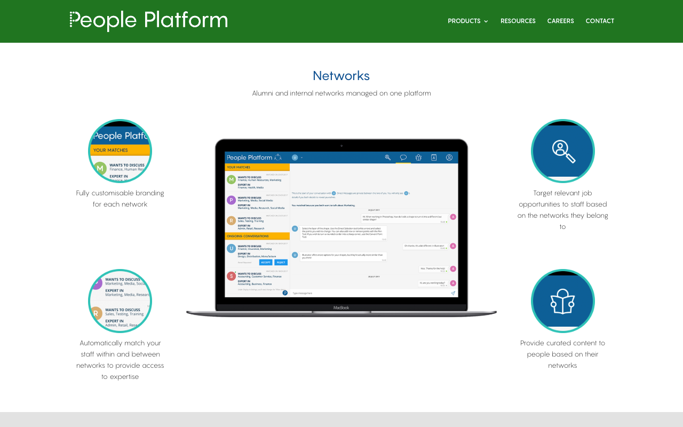683x427 pixels.
Task: Open the Products menu
Action: [x=468, y=21]
